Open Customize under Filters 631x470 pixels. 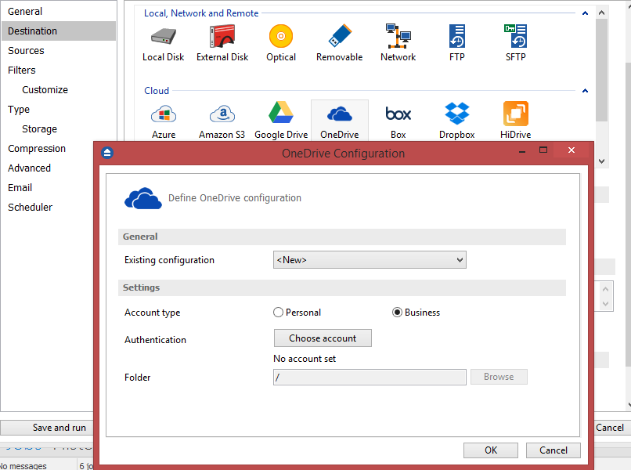point(45,90)
